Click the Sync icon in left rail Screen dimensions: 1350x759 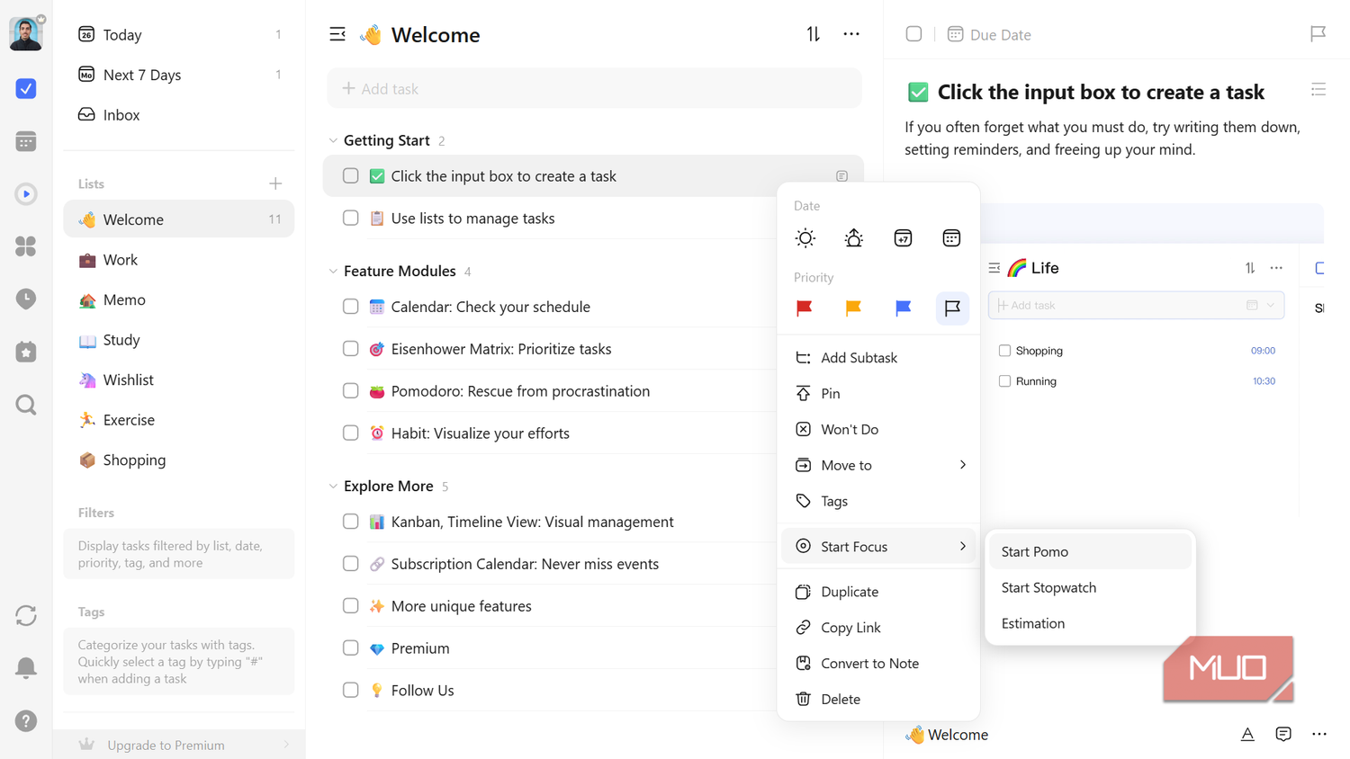26,615
